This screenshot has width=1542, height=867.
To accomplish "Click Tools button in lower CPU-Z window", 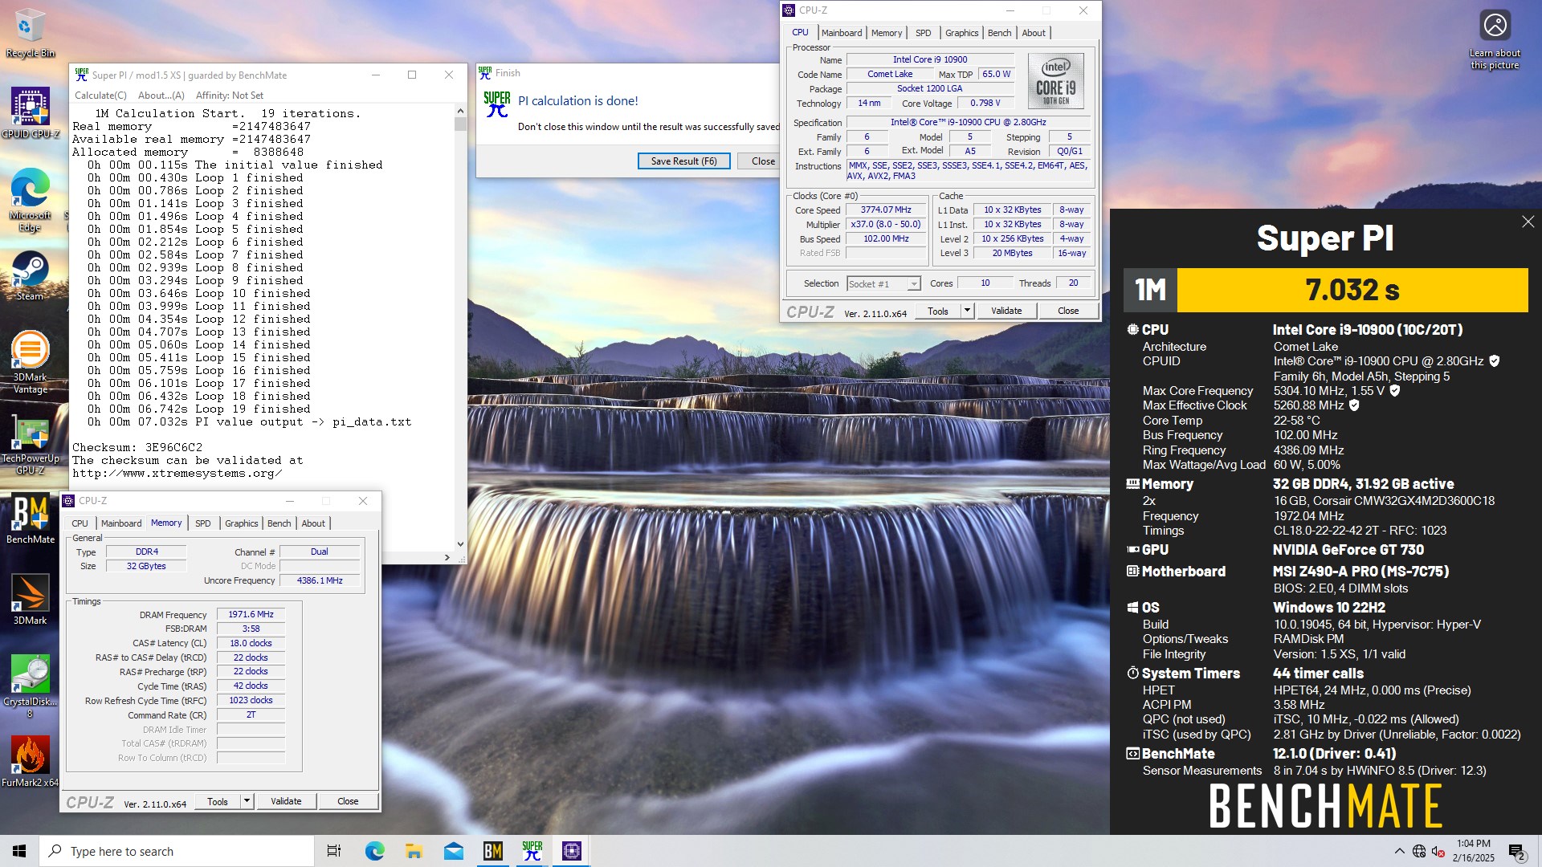I will pos(217,801).
